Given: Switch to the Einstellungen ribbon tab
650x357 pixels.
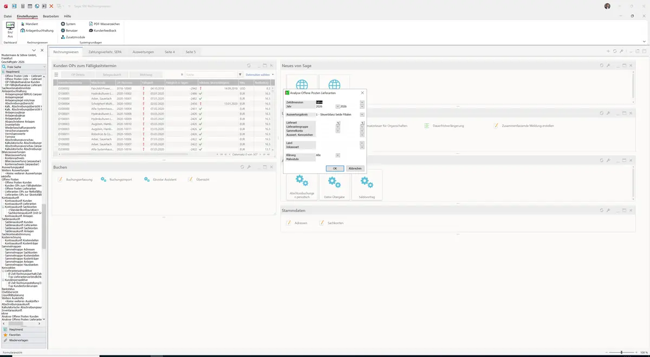Looking at the screenshot, I should click(27, 16).
